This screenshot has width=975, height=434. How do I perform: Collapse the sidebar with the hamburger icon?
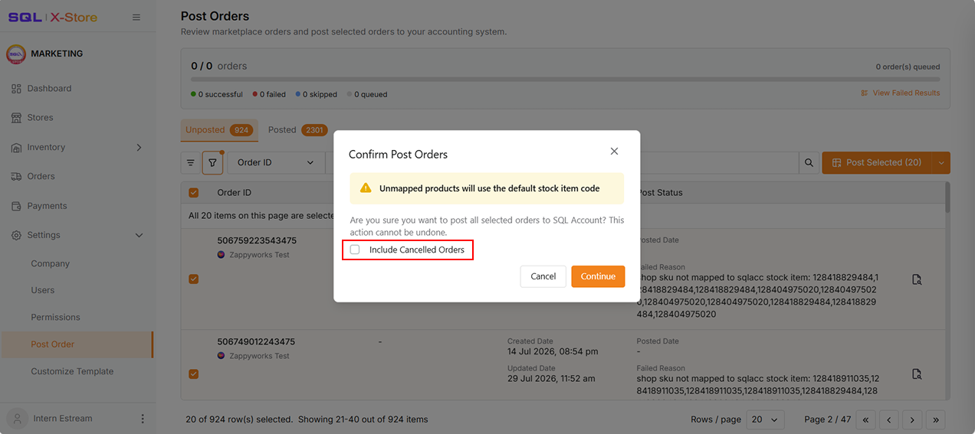[x=136, y=18]
